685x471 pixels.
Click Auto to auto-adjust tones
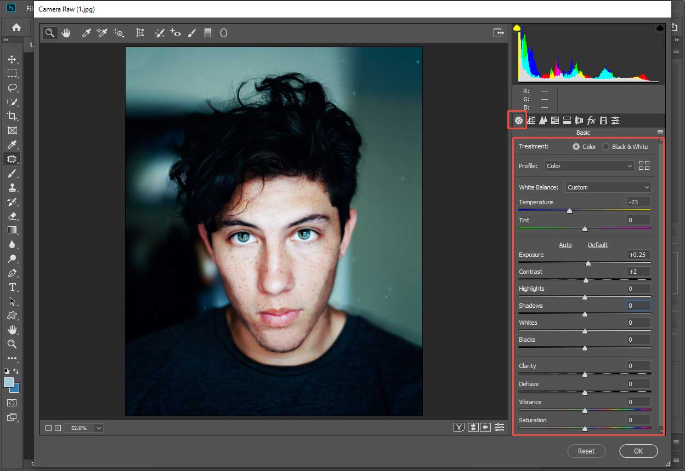click(565, 245)
